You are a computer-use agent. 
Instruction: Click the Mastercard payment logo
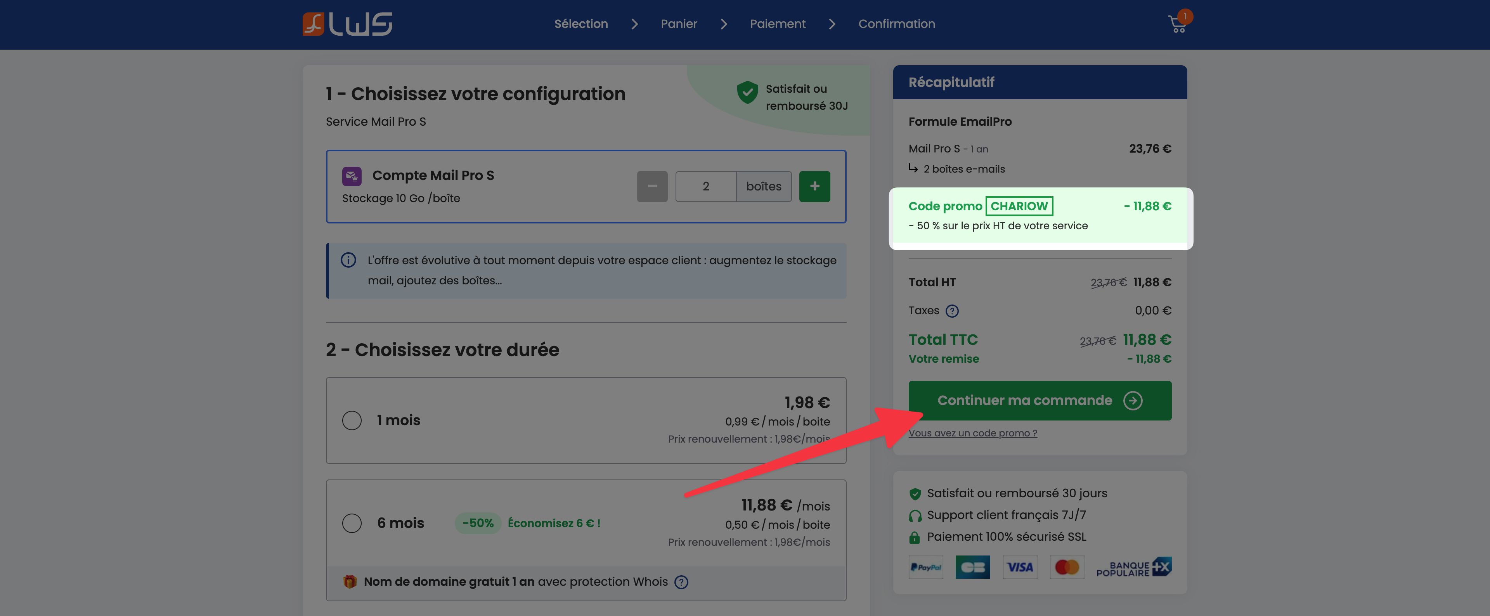pyautogui.click(x=1067, y=567)
